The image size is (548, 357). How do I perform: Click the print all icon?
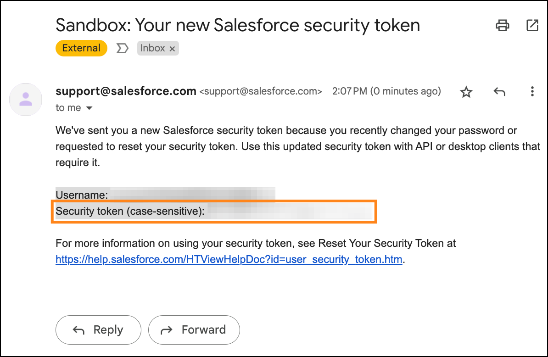pos(503,25)
